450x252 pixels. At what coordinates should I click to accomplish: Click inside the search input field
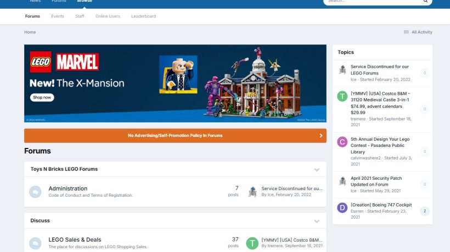pos(373,2)
